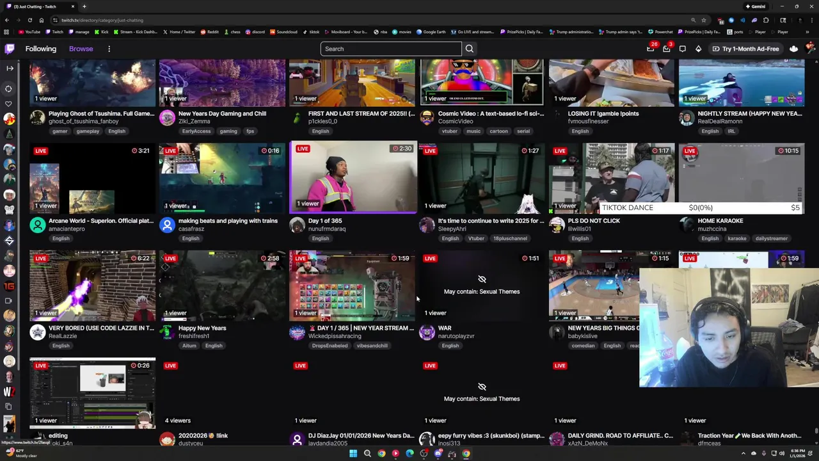
Task: Open the Day 1 of 365 stream thumbnail
Action: click(x=353, y=177)
